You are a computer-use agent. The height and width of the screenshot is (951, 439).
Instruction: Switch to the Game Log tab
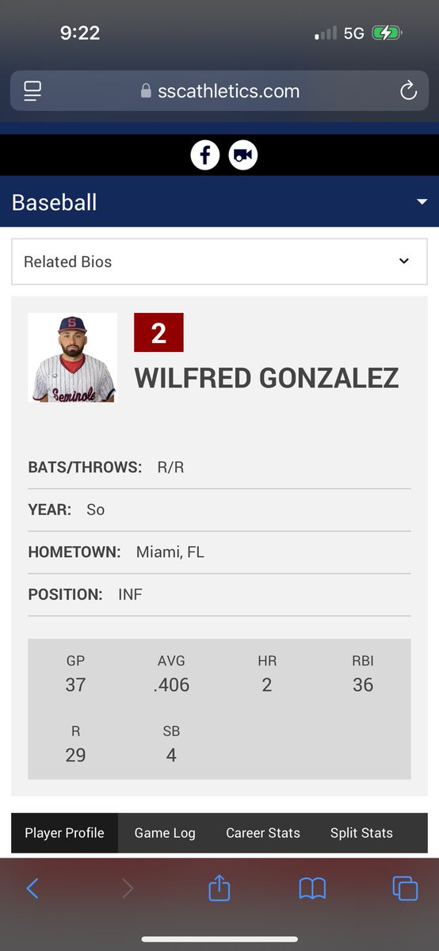click(165, 833)
